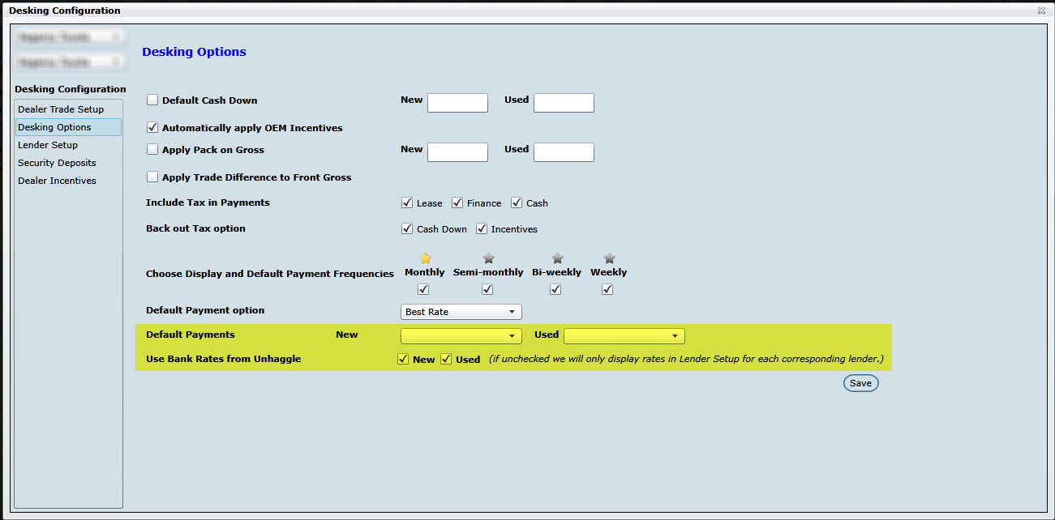Set Semi-monthly as default via its star

point(488,259)
